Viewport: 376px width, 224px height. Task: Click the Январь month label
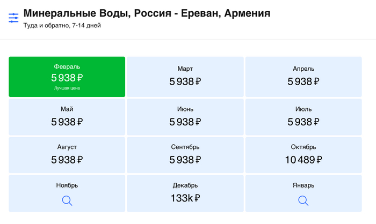coord(303,185)
